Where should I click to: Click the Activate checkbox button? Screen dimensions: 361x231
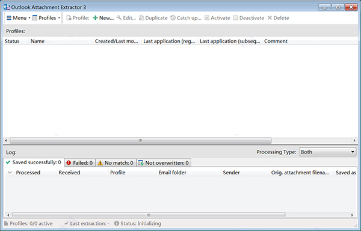click(217, 18)
